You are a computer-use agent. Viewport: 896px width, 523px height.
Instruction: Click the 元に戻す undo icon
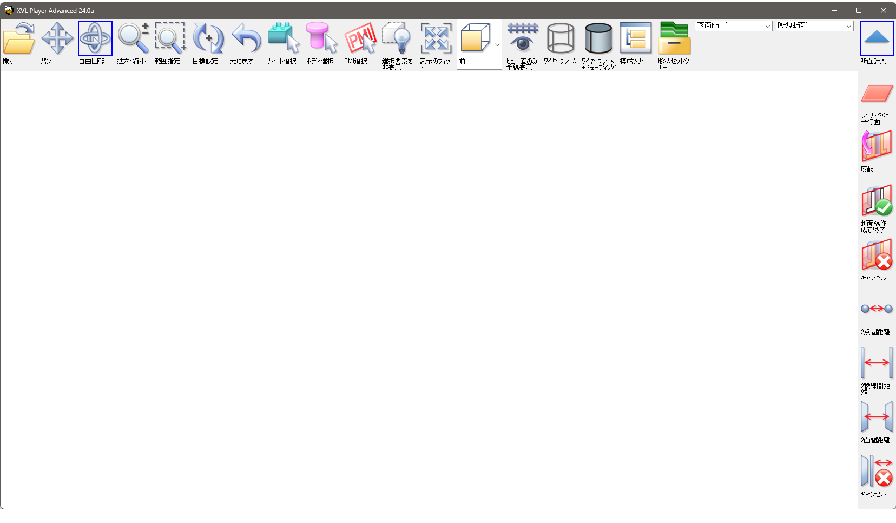click(x=247, y=38)
